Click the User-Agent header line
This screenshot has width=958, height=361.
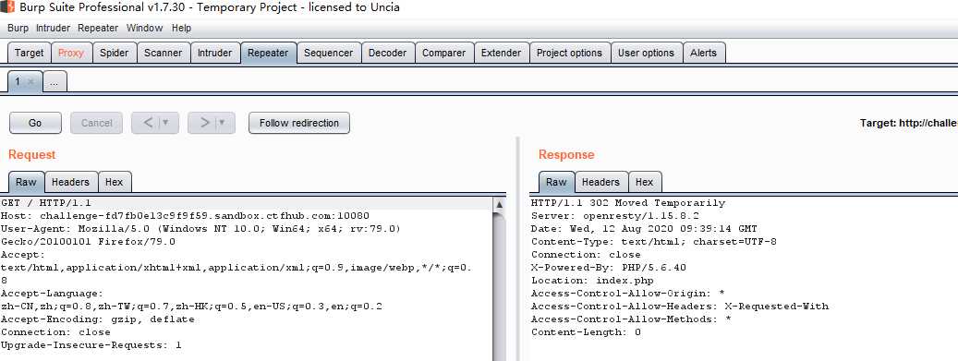point(201,235)
